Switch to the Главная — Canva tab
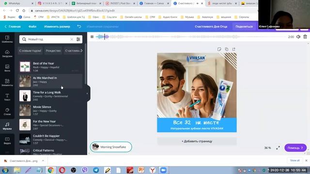The image size is (310, 174). tap(154, 3)
